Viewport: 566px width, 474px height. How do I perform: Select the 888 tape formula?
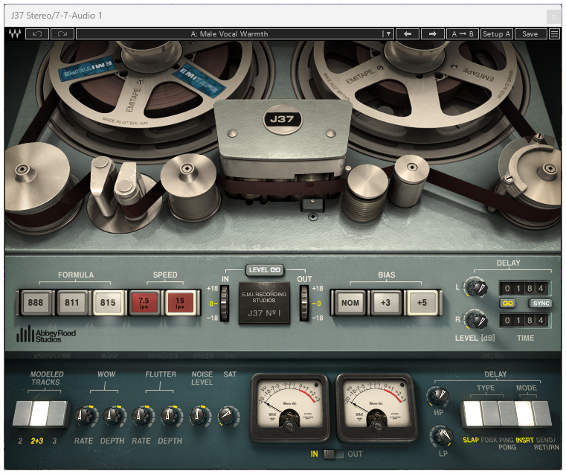35,304
